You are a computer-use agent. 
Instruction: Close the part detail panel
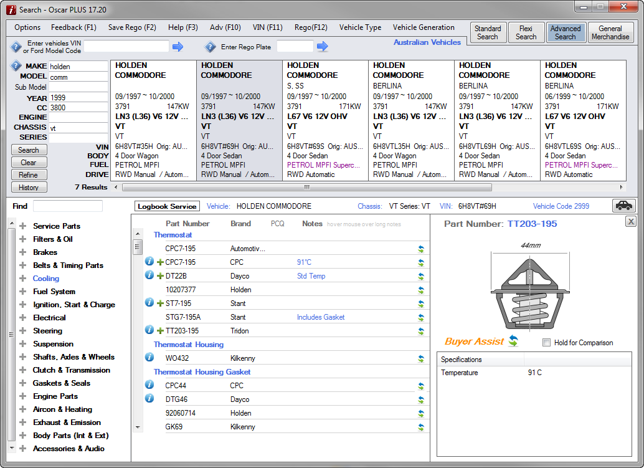tap(630, 222)
